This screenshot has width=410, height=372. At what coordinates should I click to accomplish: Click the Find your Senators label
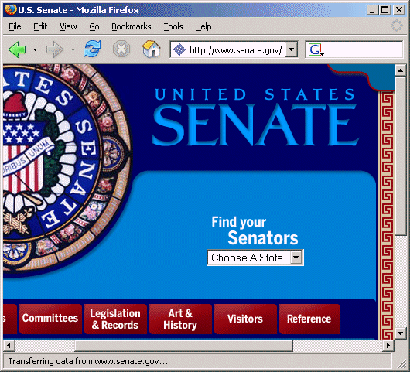point(255,230)
